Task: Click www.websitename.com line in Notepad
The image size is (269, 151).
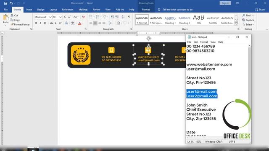Action: pos(209,64)
